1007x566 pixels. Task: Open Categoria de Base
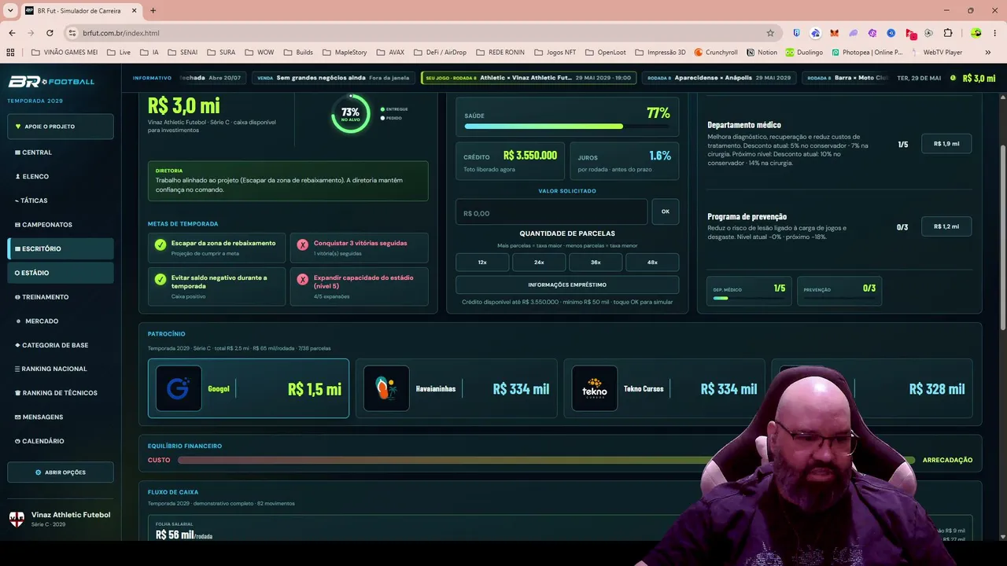point(61,345)
